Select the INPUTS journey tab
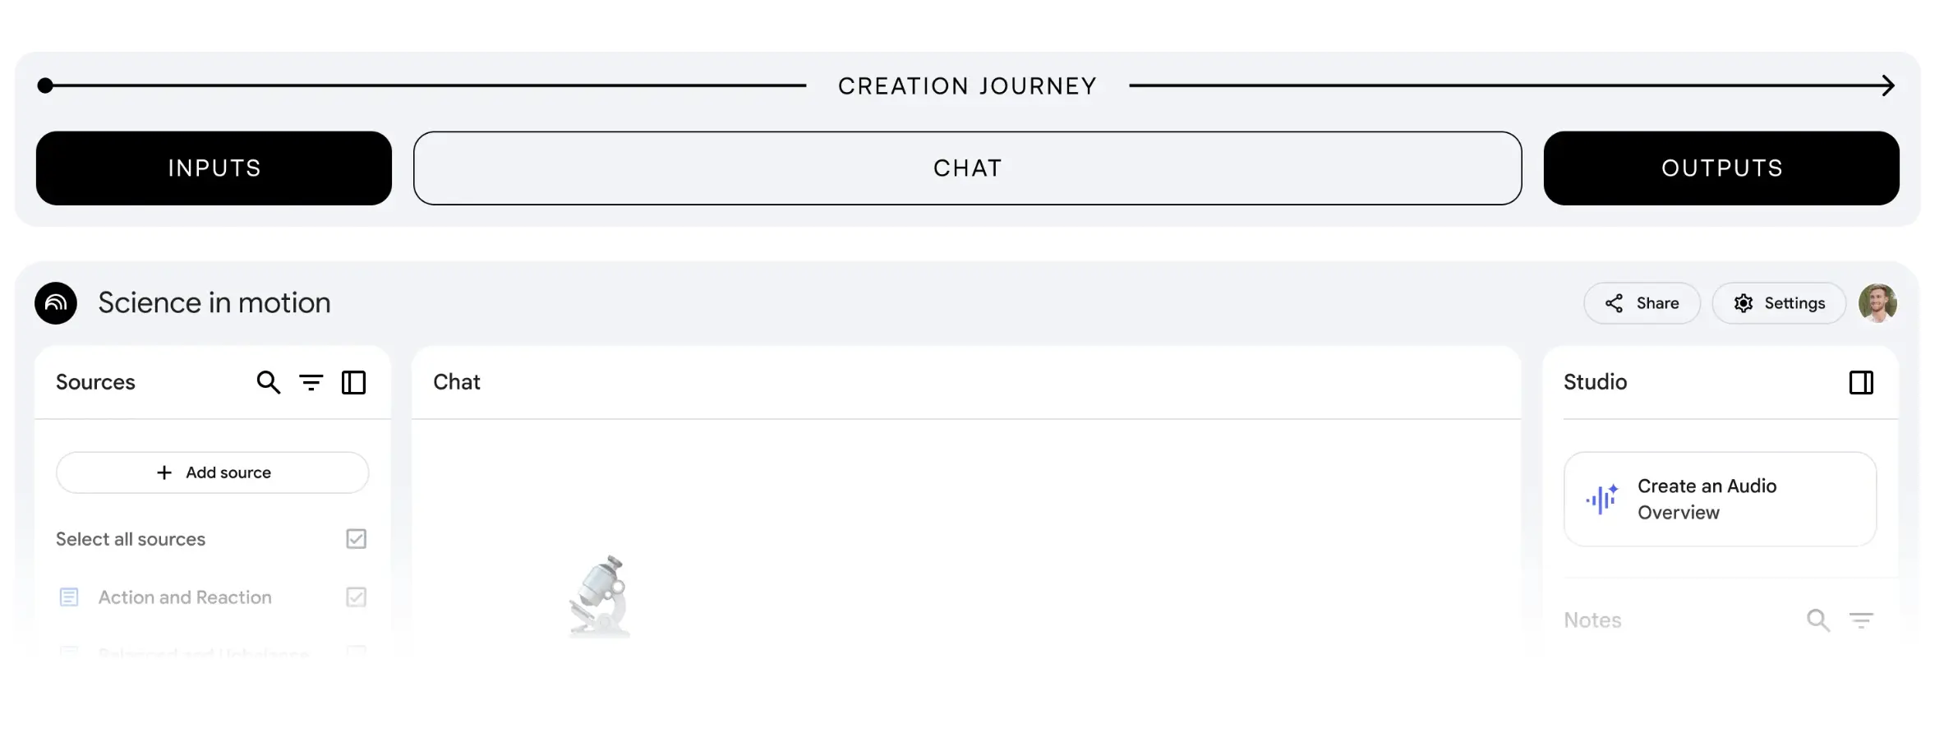The image size is (1944, 751). click(214, 168)
